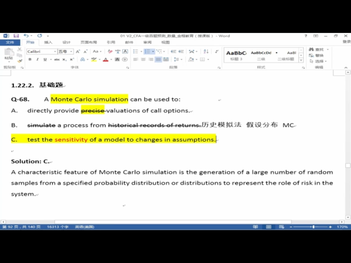The height and width of the screenshot is (263, 351).
Task: Toggle underline formatting
Action: 45,60
